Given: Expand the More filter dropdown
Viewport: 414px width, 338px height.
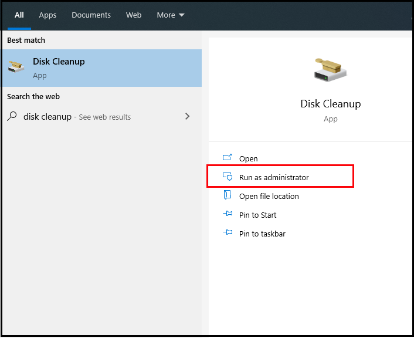Looking at the screenshot, I should tap(170, 15).
